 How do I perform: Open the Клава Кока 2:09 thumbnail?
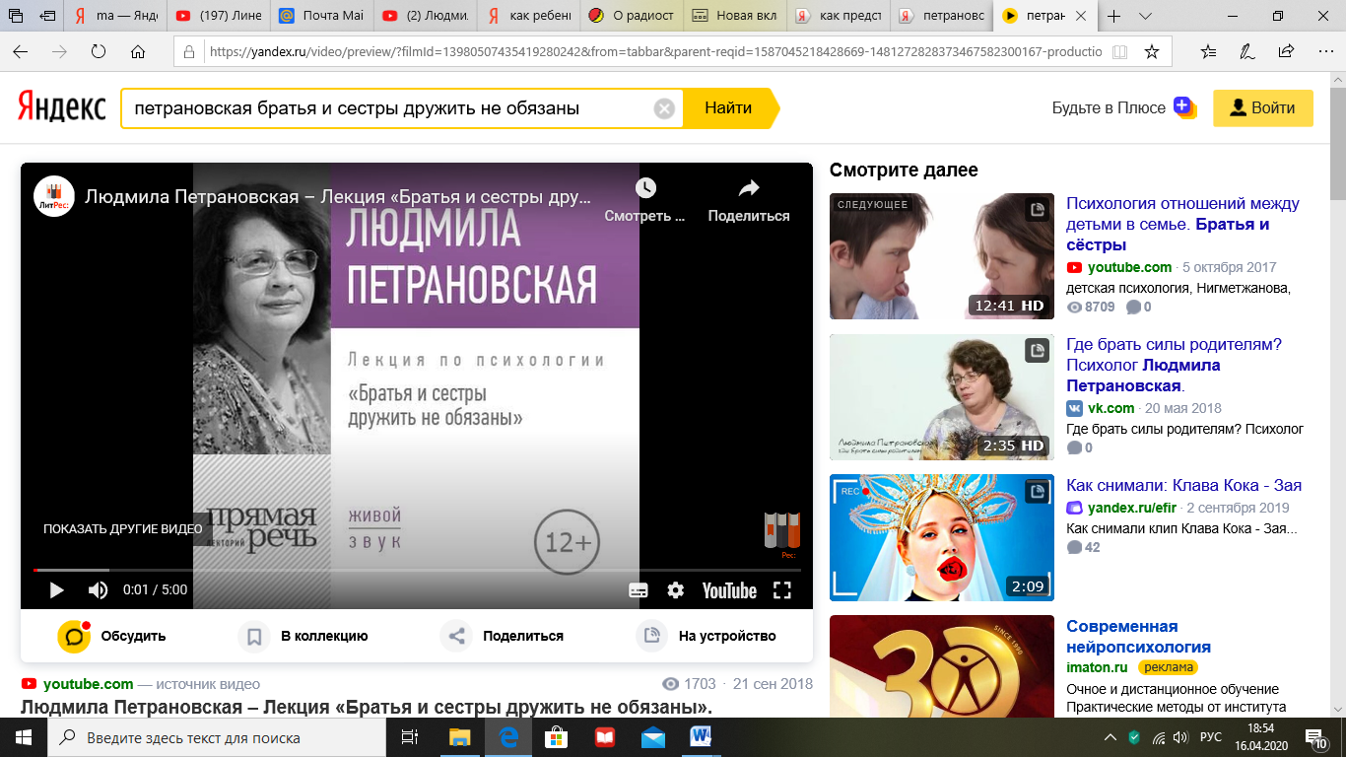(x=941, y=538)
